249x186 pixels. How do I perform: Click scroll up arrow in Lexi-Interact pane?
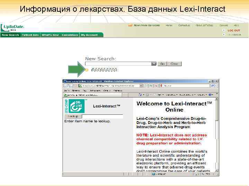point(216,99)
